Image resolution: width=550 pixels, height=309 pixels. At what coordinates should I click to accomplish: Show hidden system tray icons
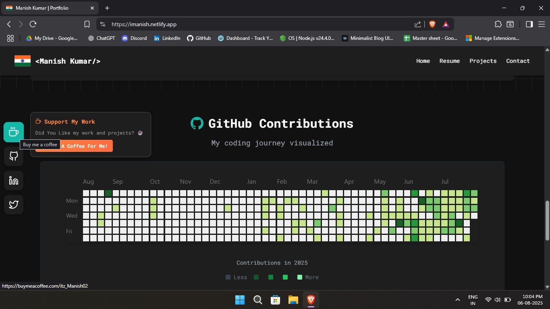tap(458, 300)
